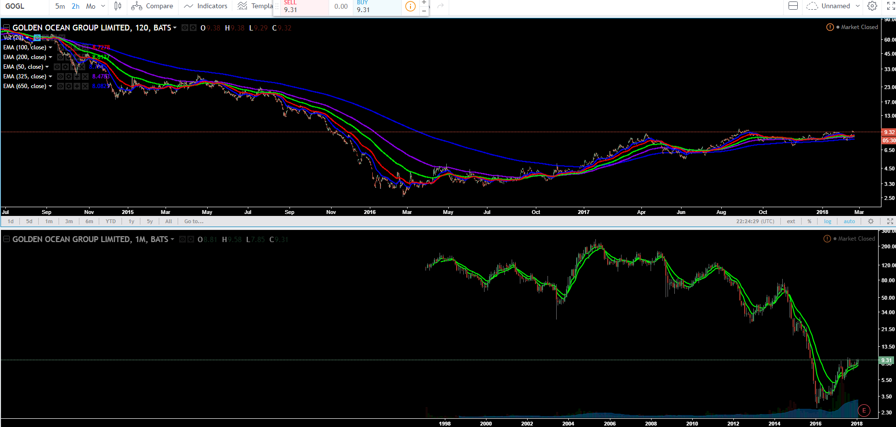Set date range to 6m
The image size is (896, 427).
pyautogui.click(x=89, y=221)
